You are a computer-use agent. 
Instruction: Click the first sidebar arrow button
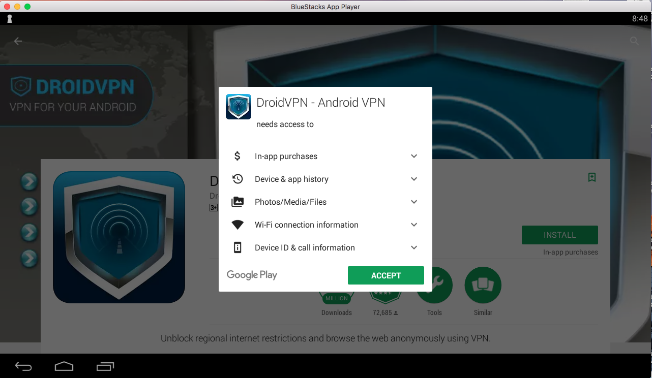click(x=29, y=181)
